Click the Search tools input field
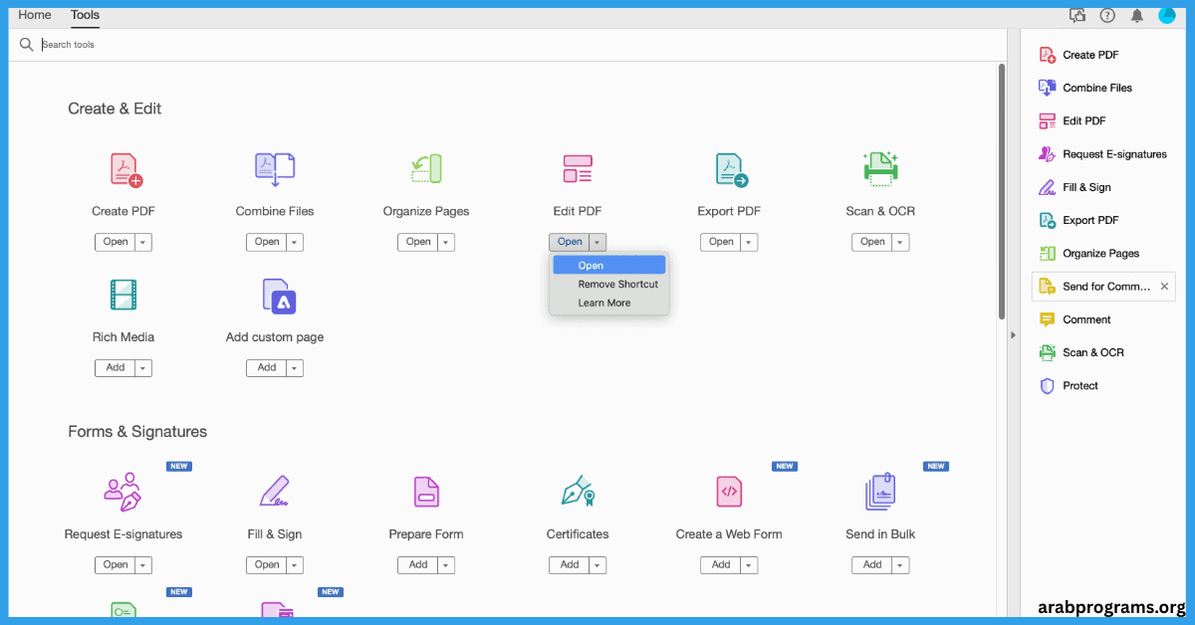Viewport: 1195px width, 625px height. click(518, 45)
